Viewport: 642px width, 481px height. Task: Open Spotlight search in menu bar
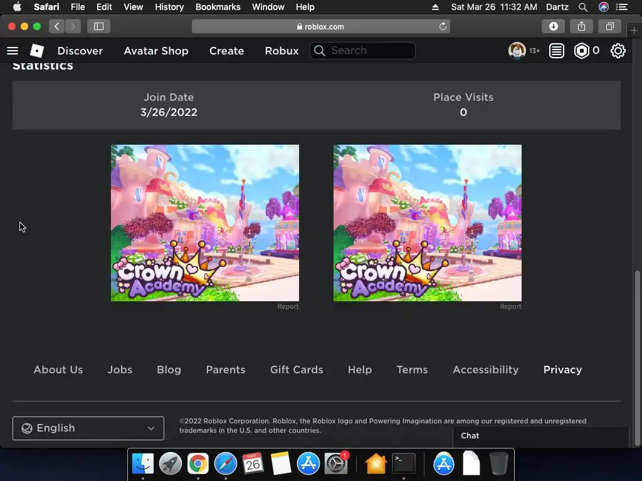(583, 7)
